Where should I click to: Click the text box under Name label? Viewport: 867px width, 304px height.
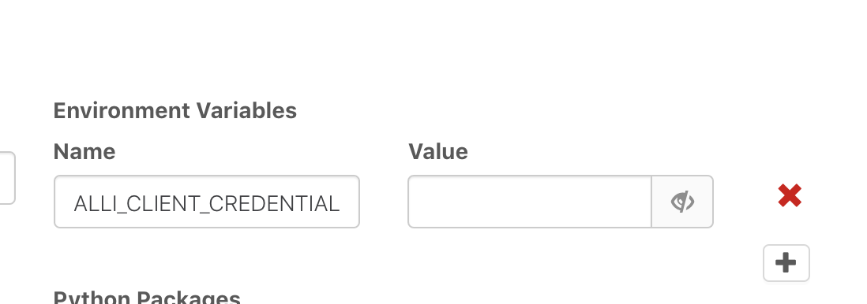click(207, 202)
